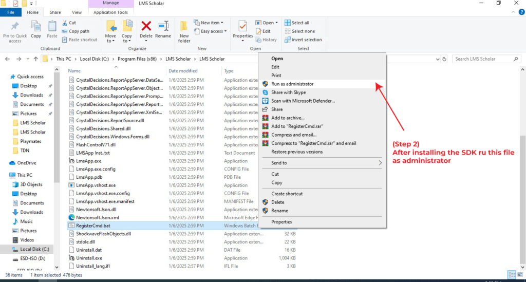526x282 pixels.
Task: Click the History ribbon item
Action: (x=267, y=40)
